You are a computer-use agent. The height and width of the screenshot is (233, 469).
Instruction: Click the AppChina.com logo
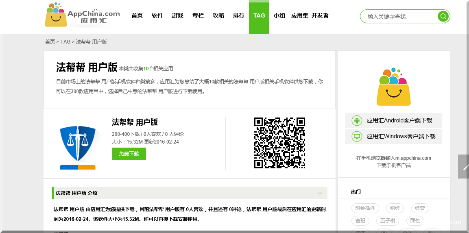83,15
